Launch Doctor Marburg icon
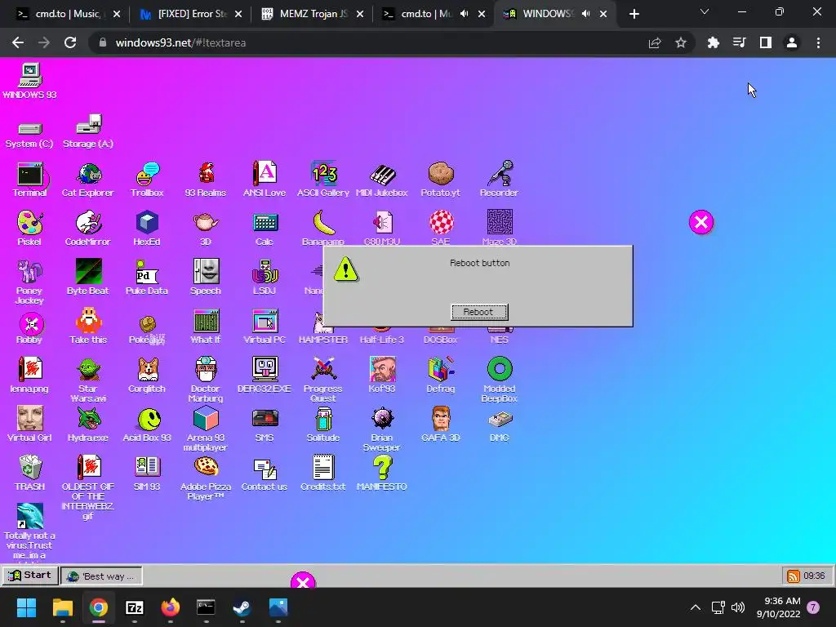 click(206, 370)
